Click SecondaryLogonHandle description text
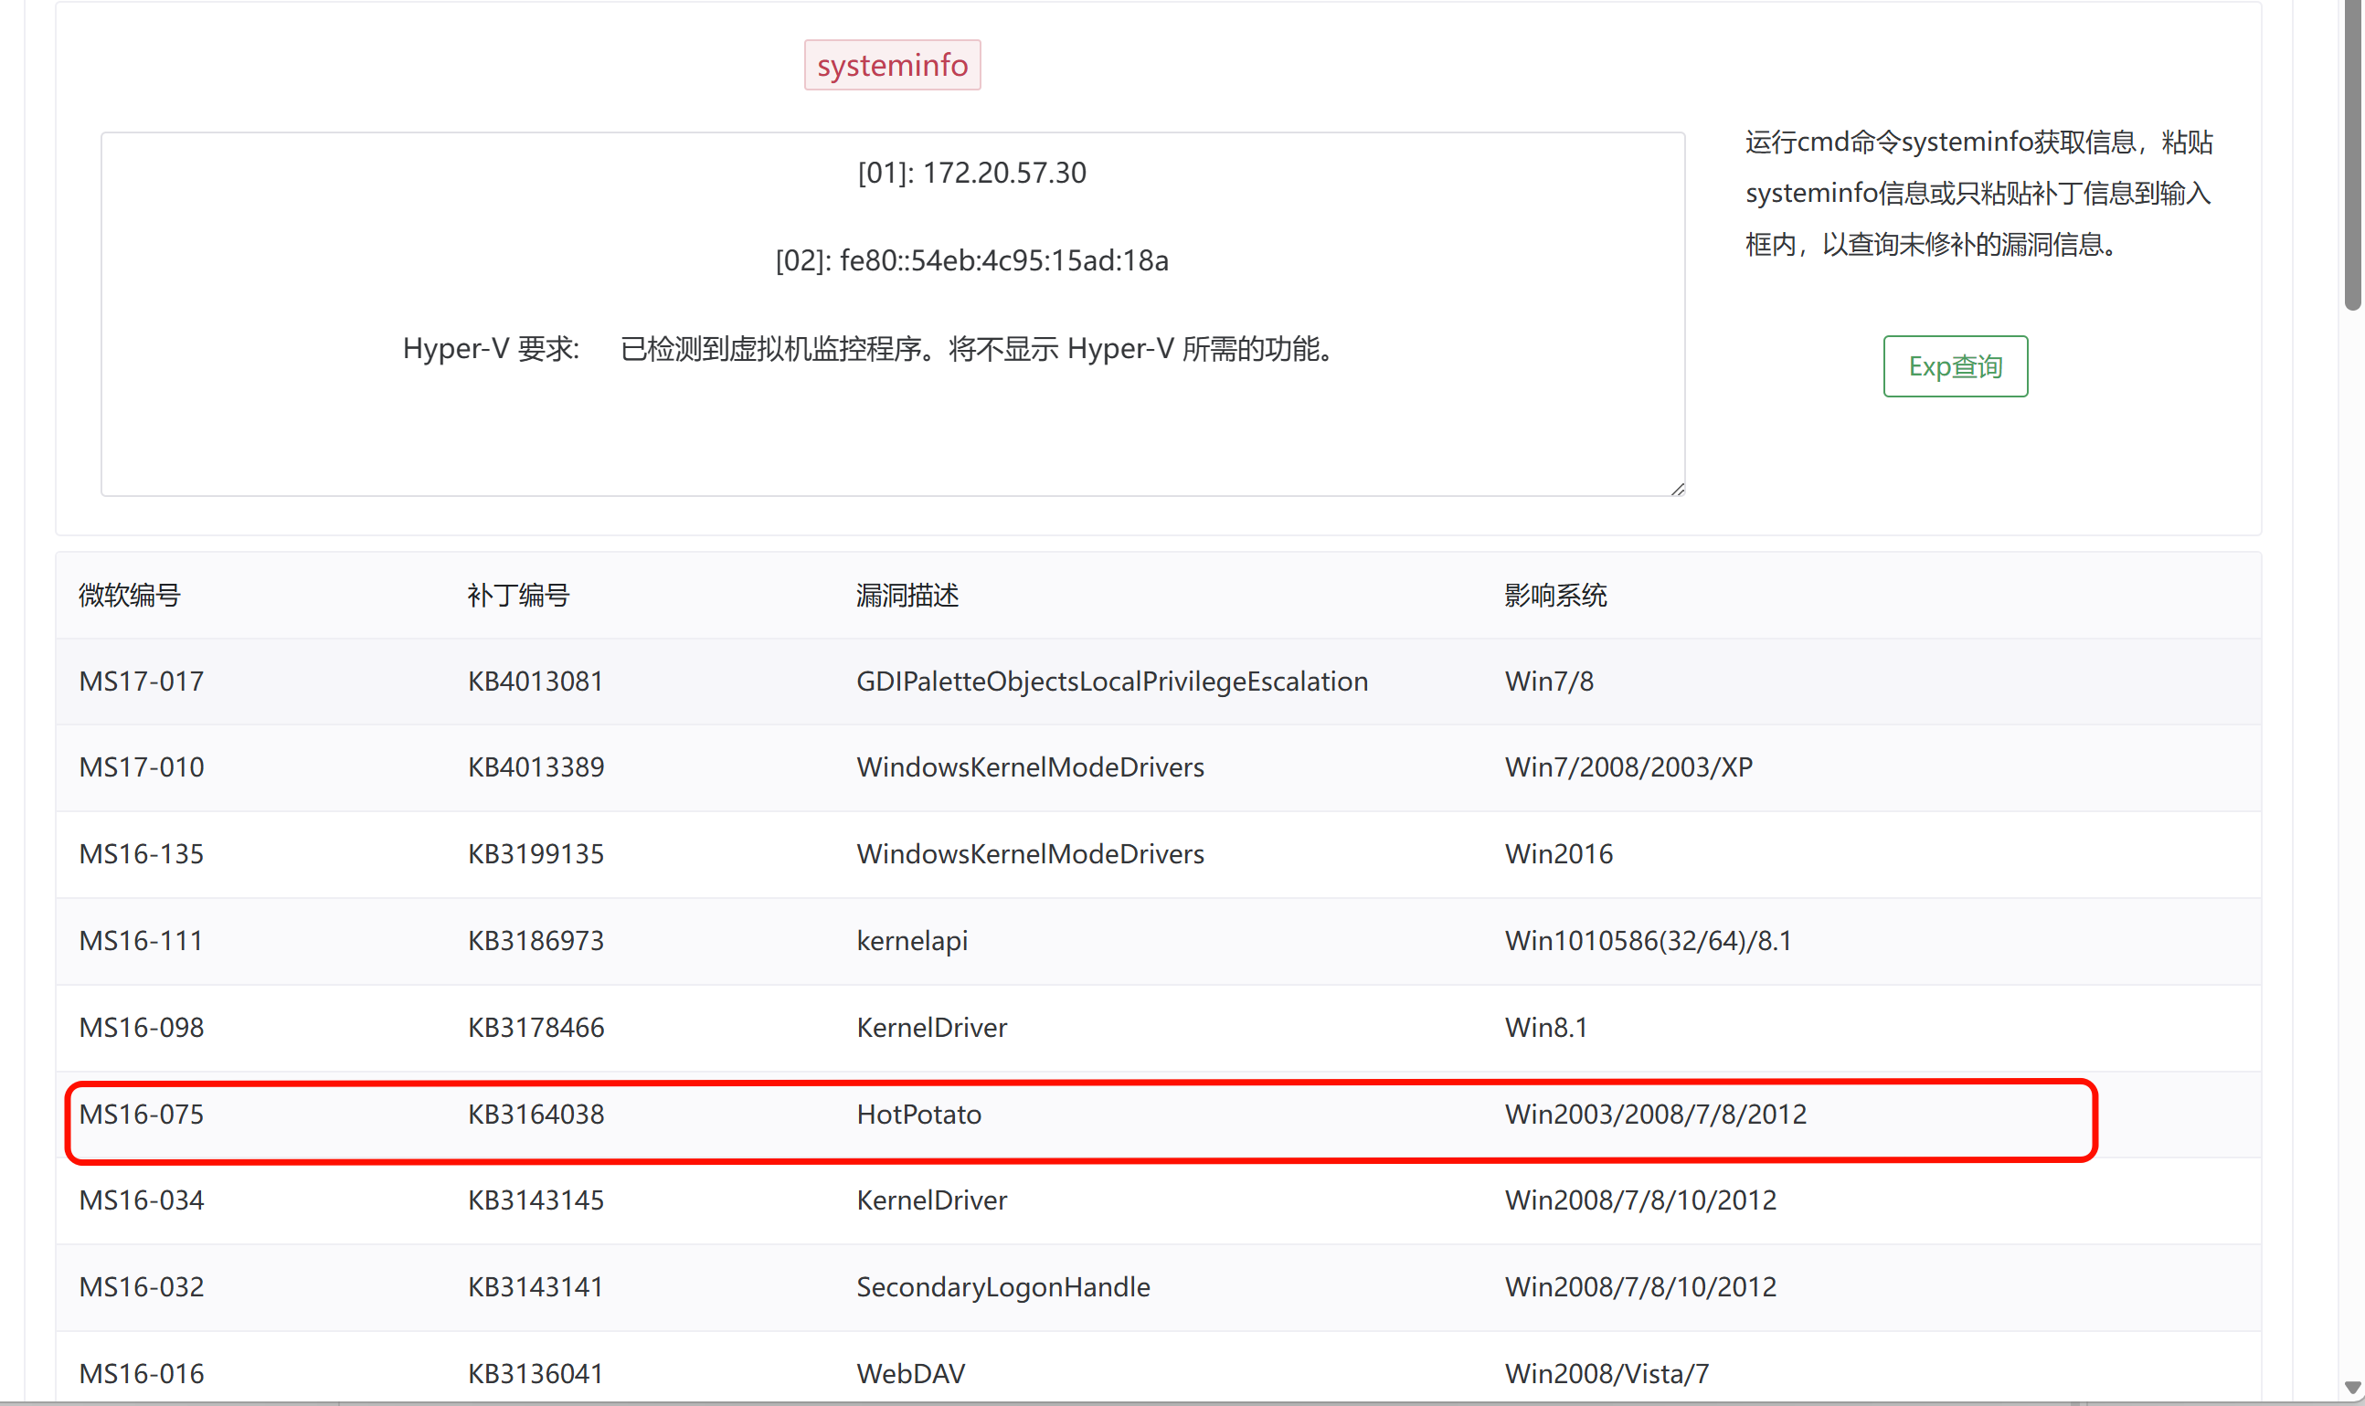 (x=1002, y=1286)
